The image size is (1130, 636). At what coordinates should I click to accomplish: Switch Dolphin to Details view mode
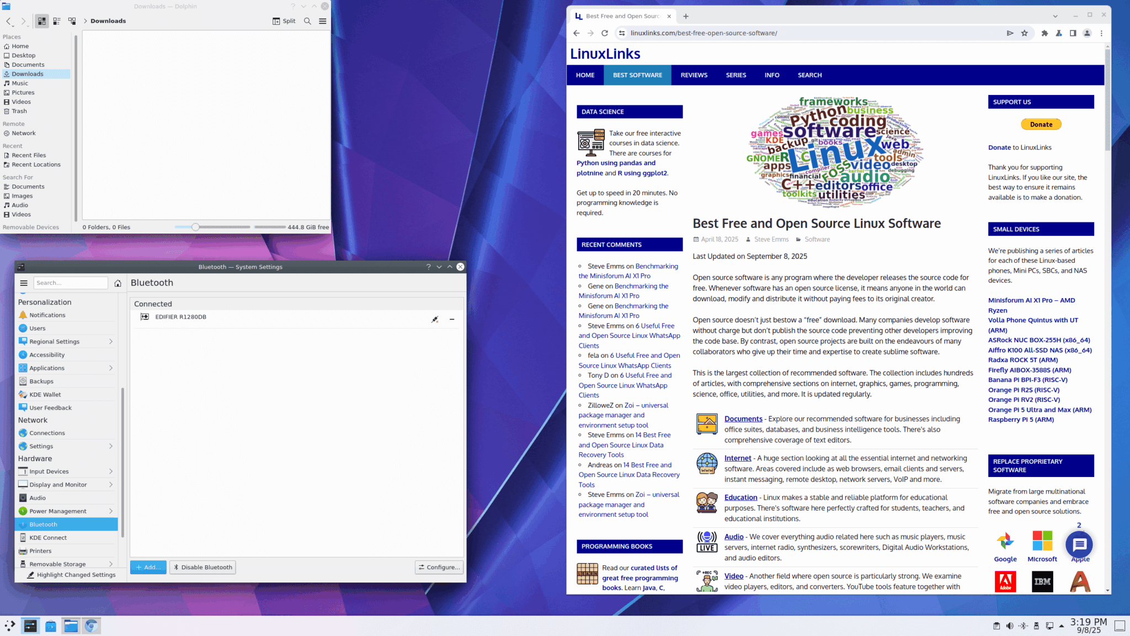(x=72, y=21)
